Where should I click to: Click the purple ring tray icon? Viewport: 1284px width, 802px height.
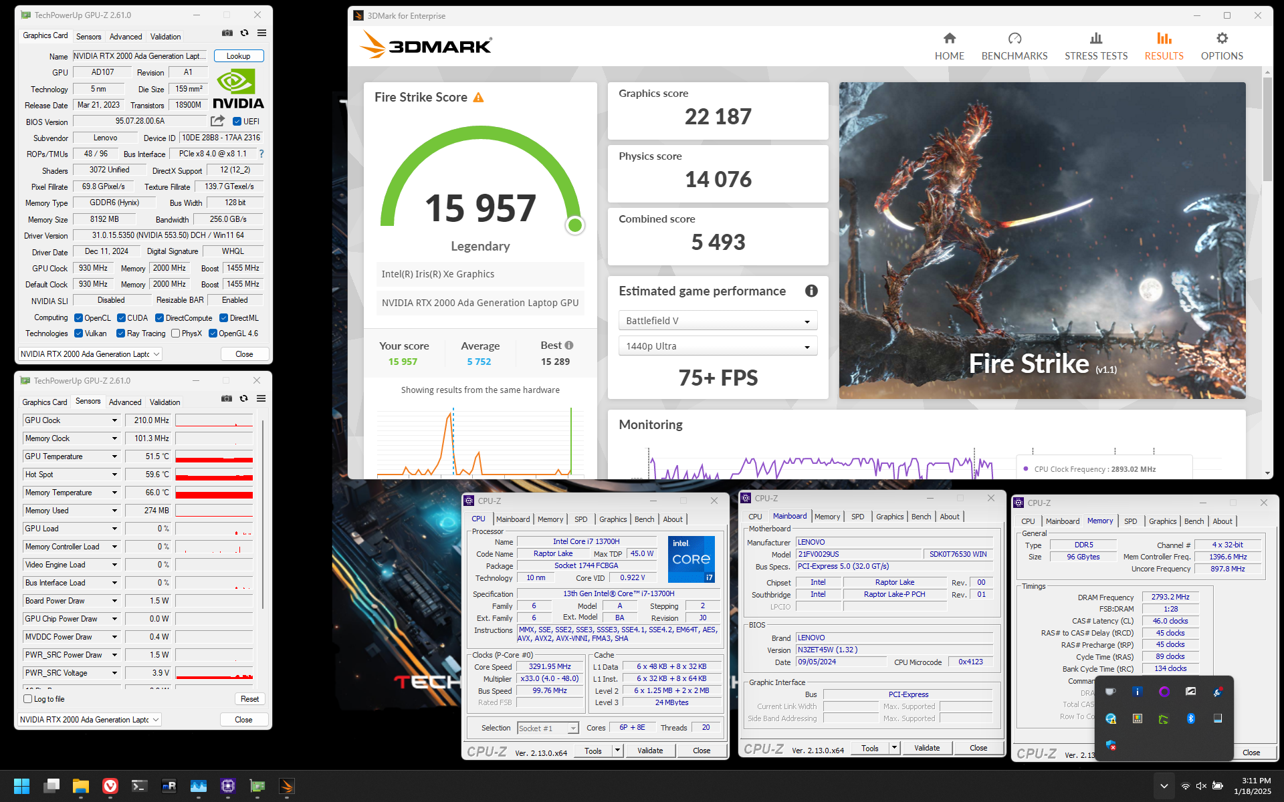point(1164,692)
